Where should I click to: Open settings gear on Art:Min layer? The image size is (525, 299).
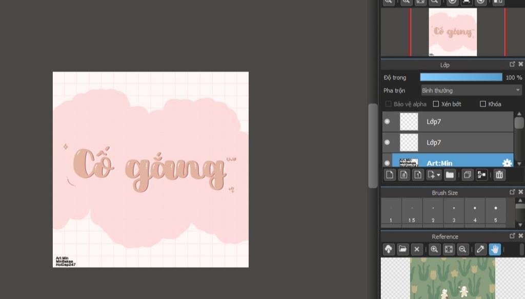(x=507, y=163)
